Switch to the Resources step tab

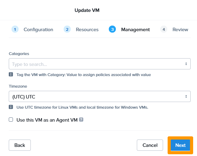(x=87, y=29)
